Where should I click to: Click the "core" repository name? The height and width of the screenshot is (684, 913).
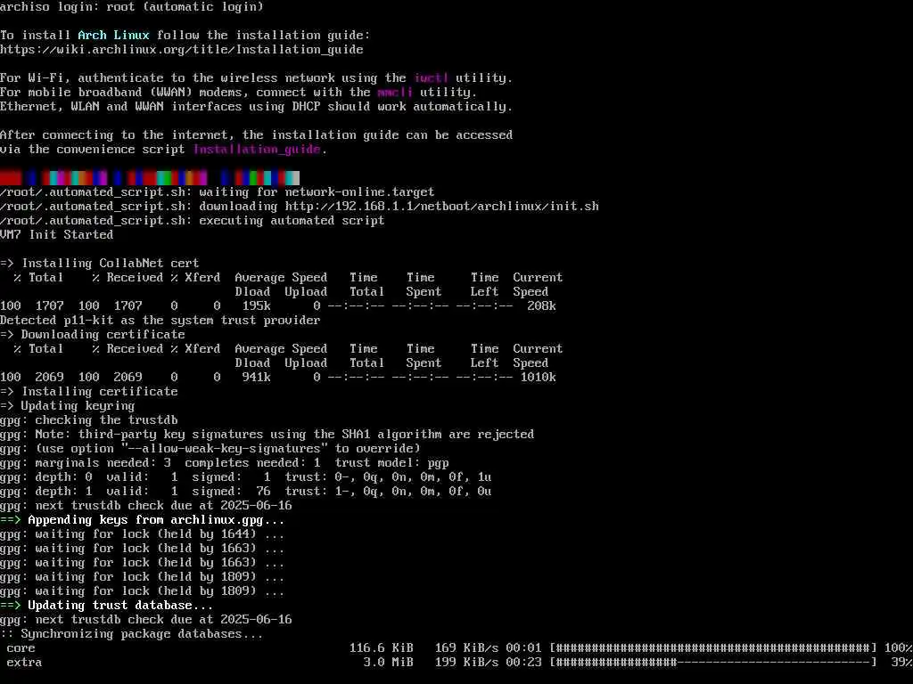tap(21, 648)
